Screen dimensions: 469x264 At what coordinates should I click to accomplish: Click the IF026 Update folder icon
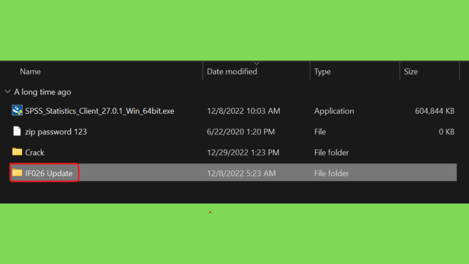[x=17, y=173]
